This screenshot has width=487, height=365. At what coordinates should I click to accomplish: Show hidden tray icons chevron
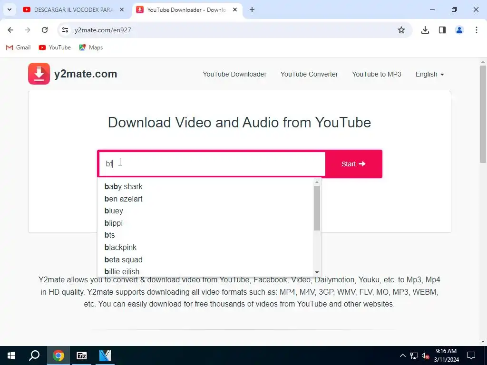(x=402, y=355)
